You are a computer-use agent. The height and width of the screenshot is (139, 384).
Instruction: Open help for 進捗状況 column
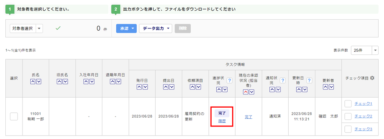[229, 81]
